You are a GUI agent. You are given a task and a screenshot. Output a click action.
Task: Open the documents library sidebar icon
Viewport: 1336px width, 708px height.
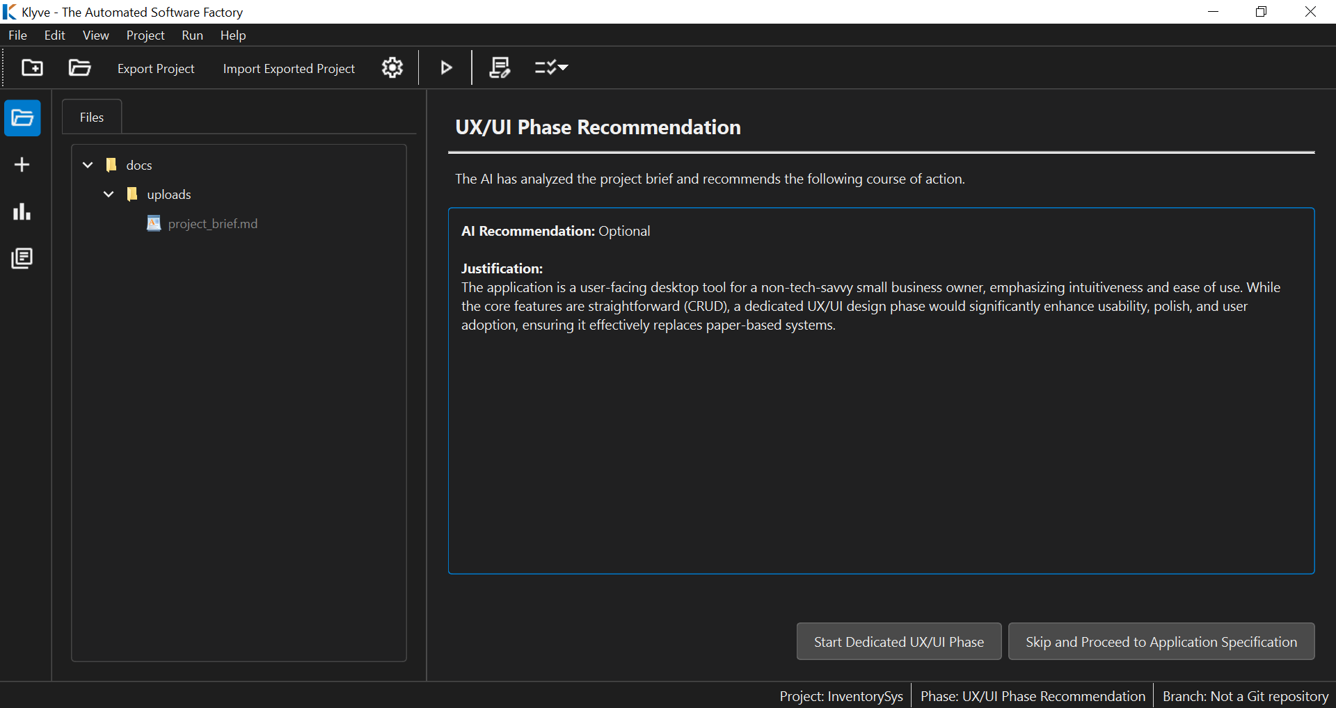pos(22,259)
